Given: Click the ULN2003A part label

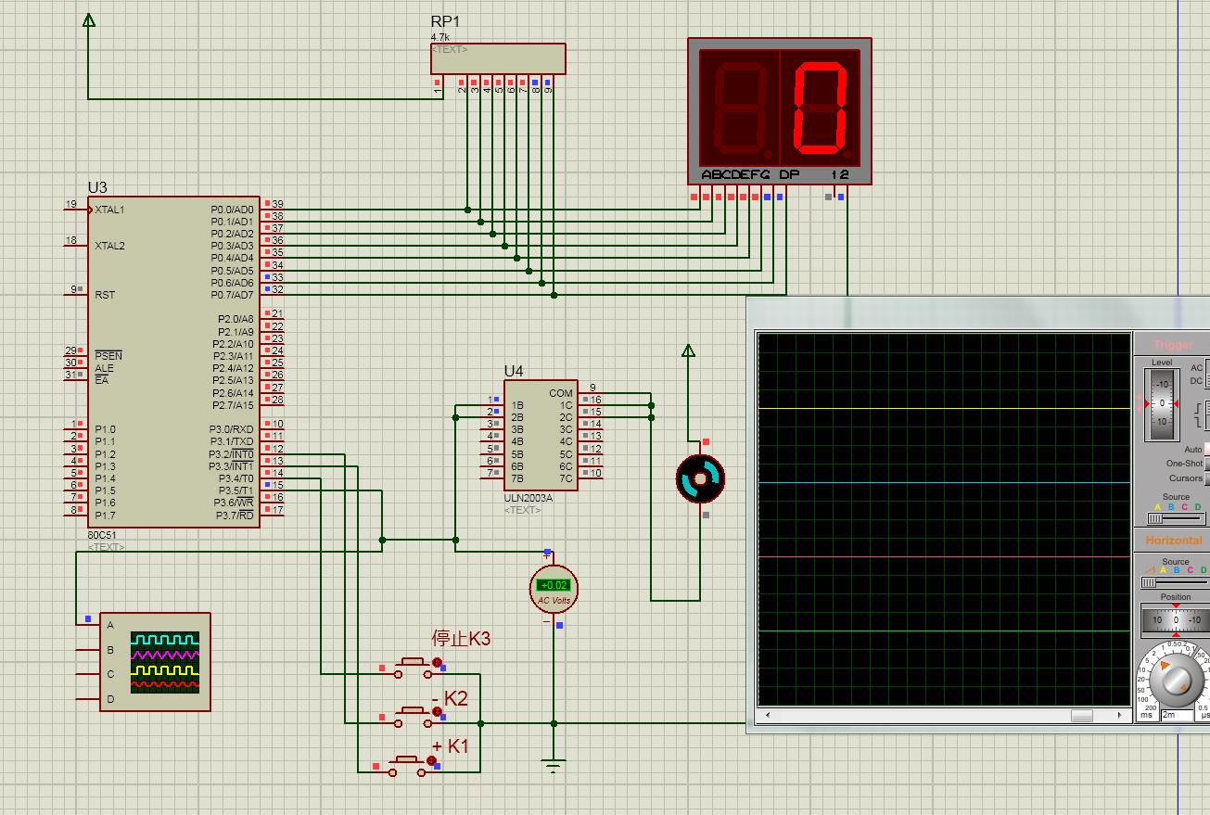Looking at the screenshot, I should coord(528,498).
